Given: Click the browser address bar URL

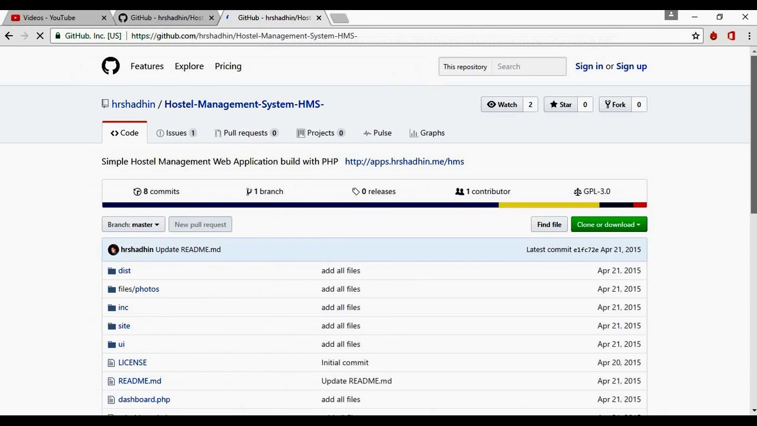Looking at the screenshot, I should (x=244, y=36).
